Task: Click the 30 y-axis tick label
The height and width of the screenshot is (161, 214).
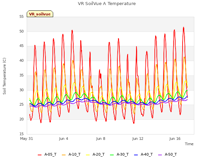Action: pos(21,90)
